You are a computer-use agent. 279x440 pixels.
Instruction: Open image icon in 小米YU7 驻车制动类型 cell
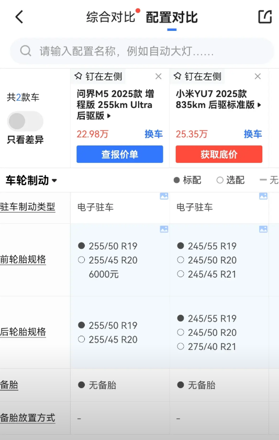coord(263,196)
